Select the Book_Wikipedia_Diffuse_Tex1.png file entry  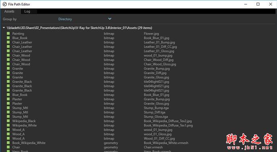pos(168,126)
